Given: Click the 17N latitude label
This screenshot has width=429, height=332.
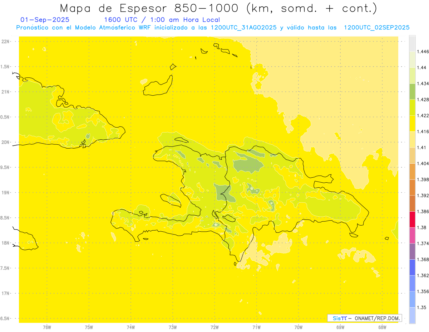Looking at the screenshot, I should pyautogui.click(x=5, y=293).
